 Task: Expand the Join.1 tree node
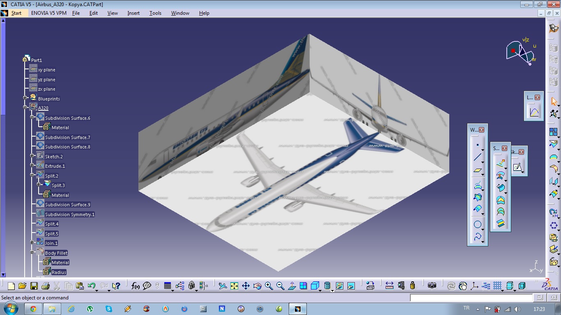[32, 242]
